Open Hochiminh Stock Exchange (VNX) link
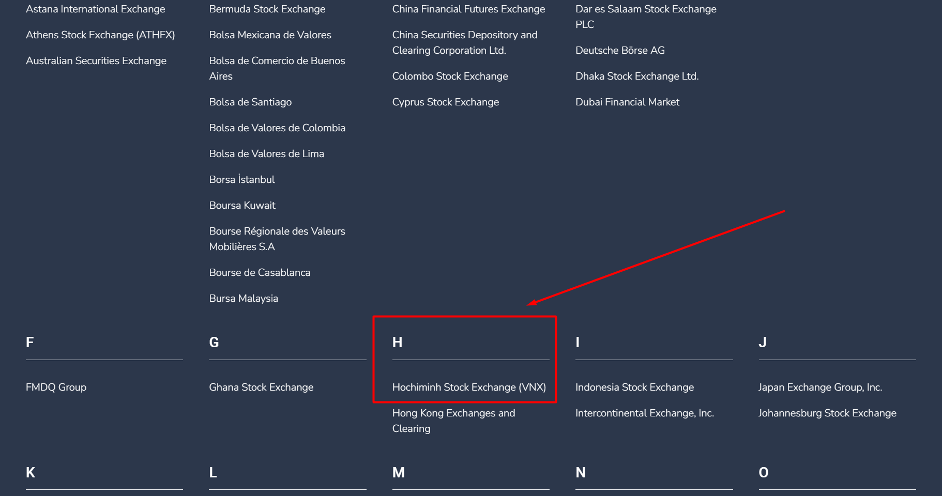The width and height of the screenshot is (942, 496). tap(469, 387)
